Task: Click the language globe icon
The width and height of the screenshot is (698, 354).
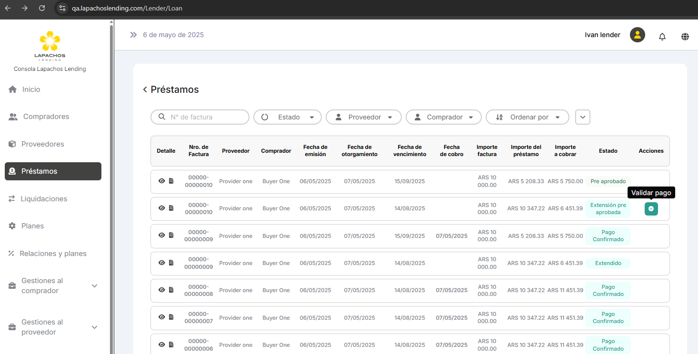Action: pos(685,36)
